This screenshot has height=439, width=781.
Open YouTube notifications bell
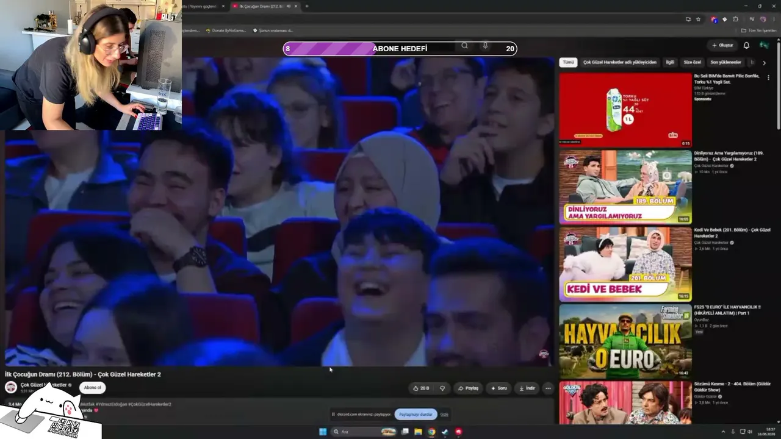point(746,45)
